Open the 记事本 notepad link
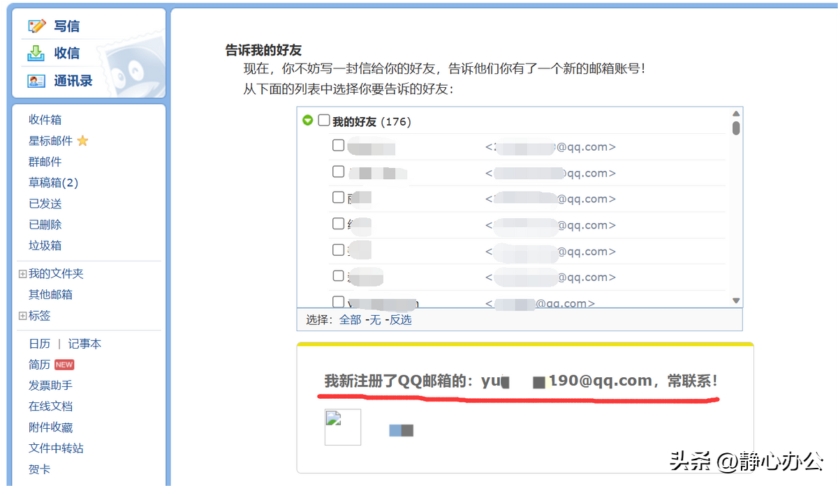The width and height of the screenshot is (838, 486). click(x=84, y=344)
